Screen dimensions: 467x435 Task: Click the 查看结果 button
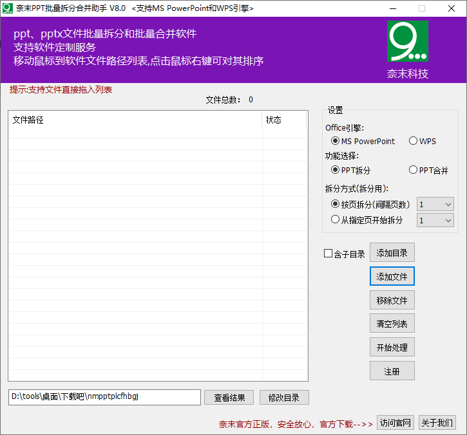pyautogui.click(x=229, y=398)
